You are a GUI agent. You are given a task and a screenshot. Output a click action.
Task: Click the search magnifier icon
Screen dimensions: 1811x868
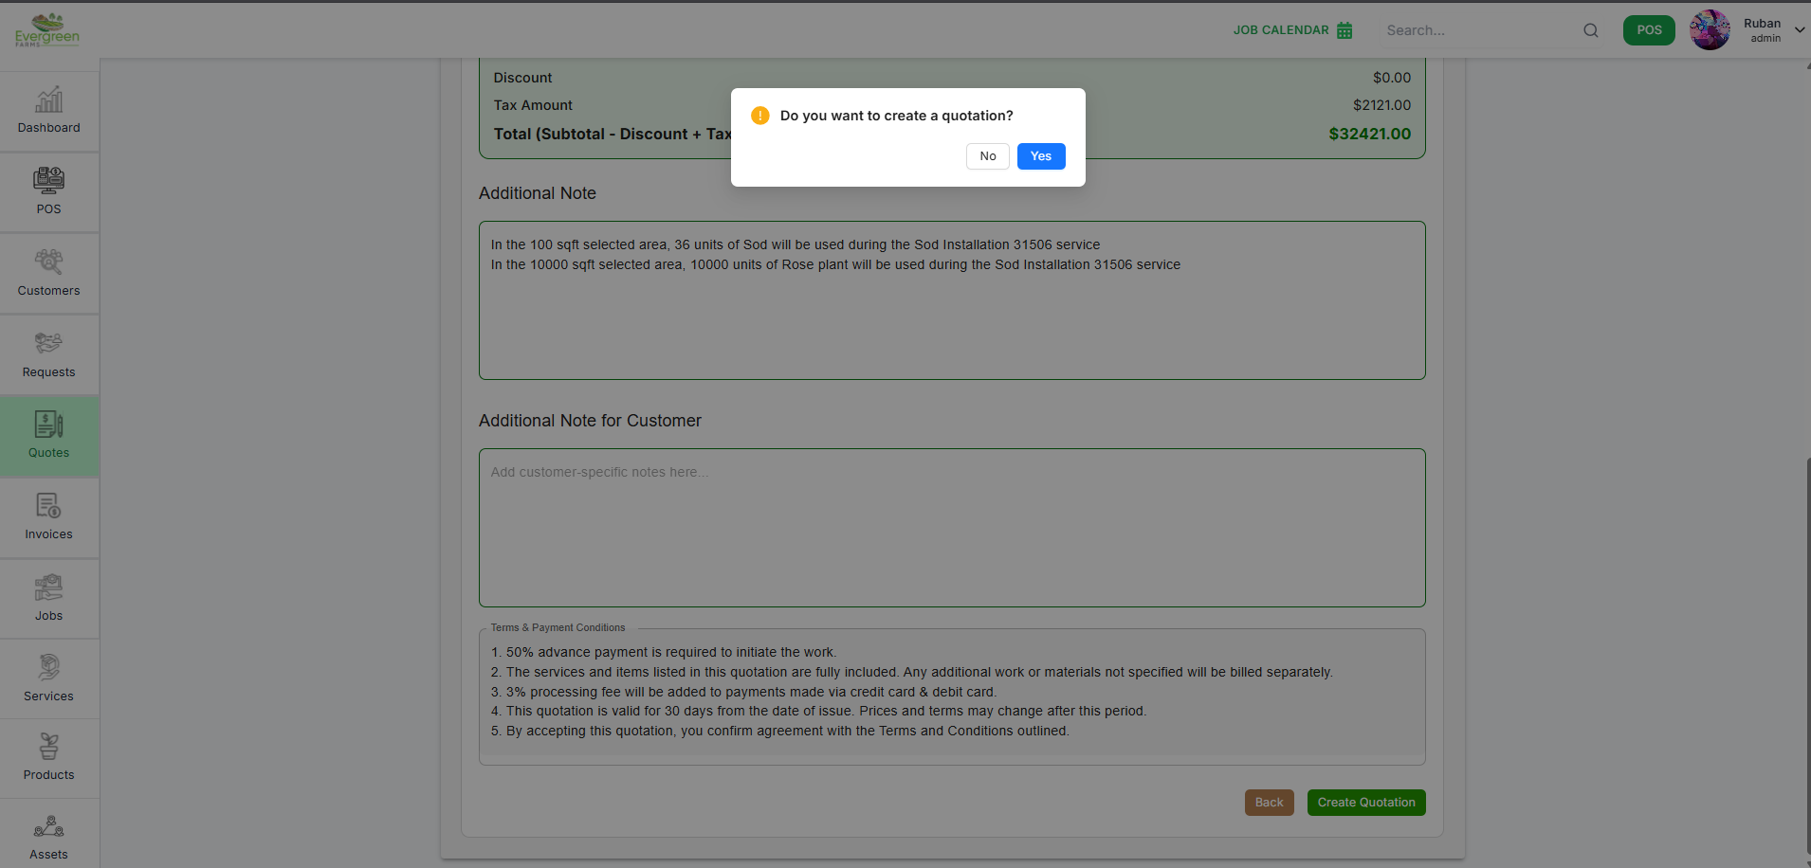pyautogui.click(x=1591, y=30)
